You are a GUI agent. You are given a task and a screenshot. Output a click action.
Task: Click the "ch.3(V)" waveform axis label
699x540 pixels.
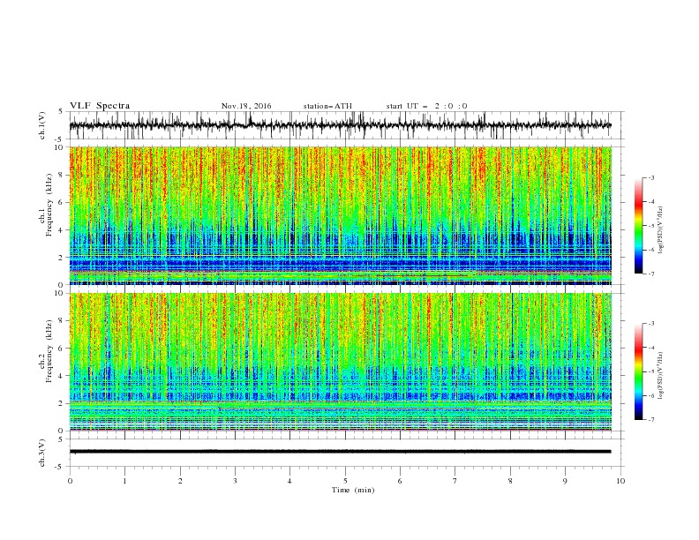tap(42, 453)
